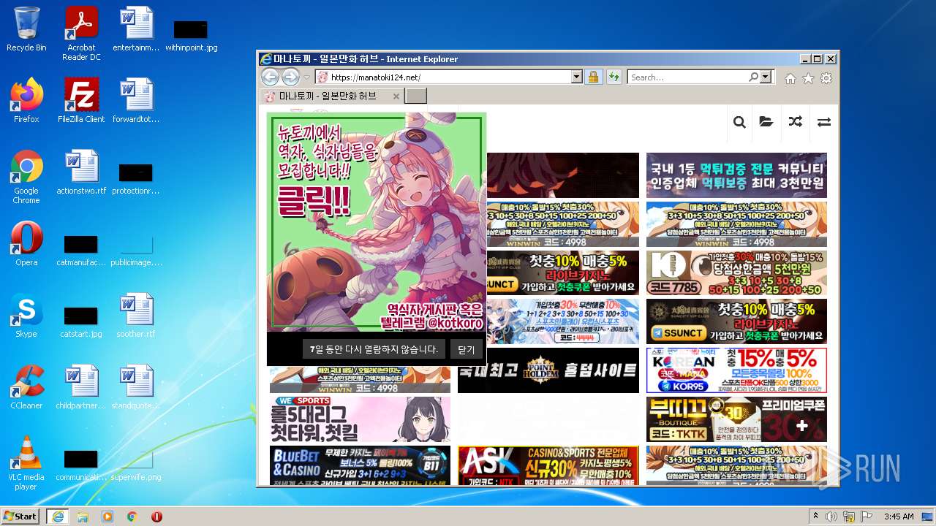Click the Opera taskbar icon
The height and width of the screenshot is (526, 936).
[x=156, y=517]
